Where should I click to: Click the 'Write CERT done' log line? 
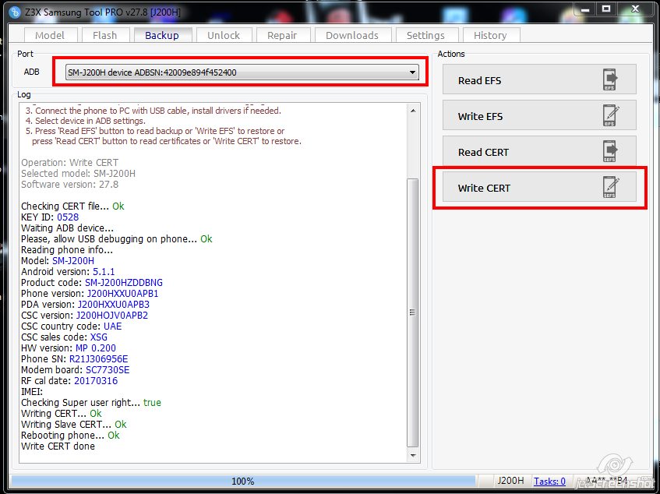tap(58, 446)
